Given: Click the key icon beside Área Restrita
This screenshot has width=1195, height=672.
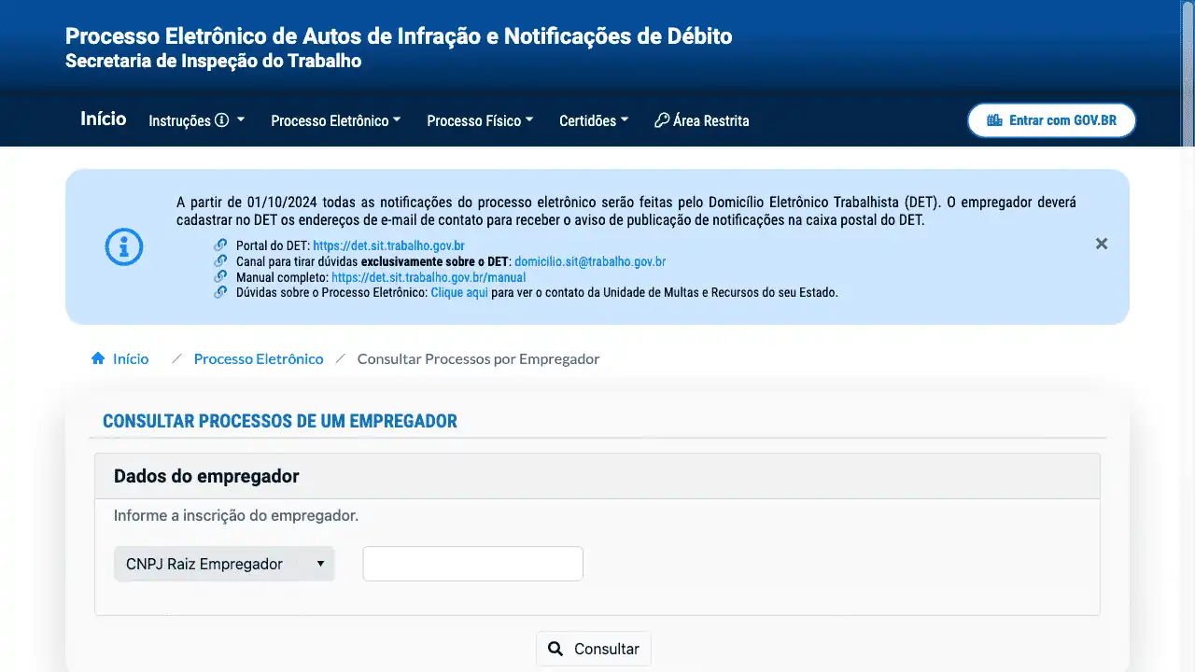Looking at the screenshot, I should click(x=662, y=120).
